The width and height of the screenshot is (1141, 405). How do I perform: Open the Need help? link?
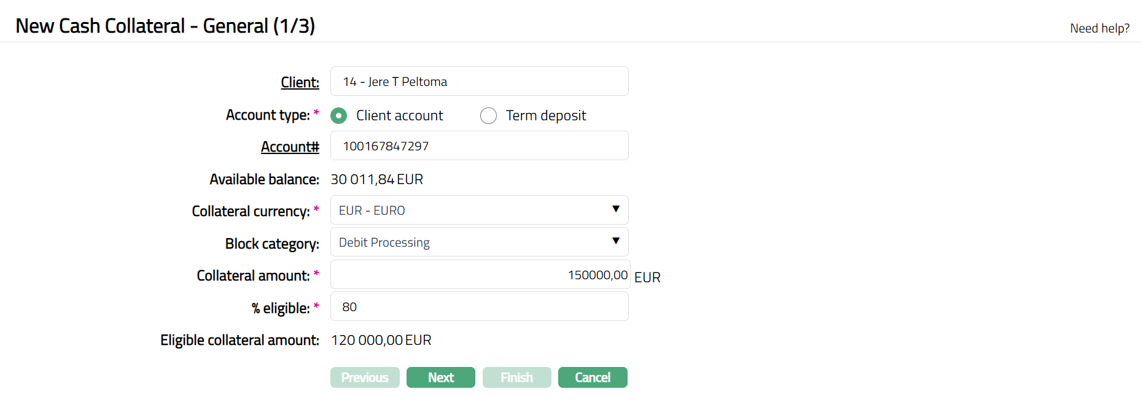1099,28
